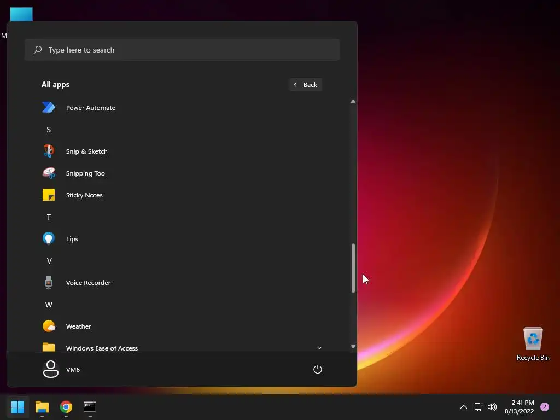Viewport: 560px width, 420px height.
Task: Expand the Windows Ease of Access folder chevron
Action: [x=319, y=348]
